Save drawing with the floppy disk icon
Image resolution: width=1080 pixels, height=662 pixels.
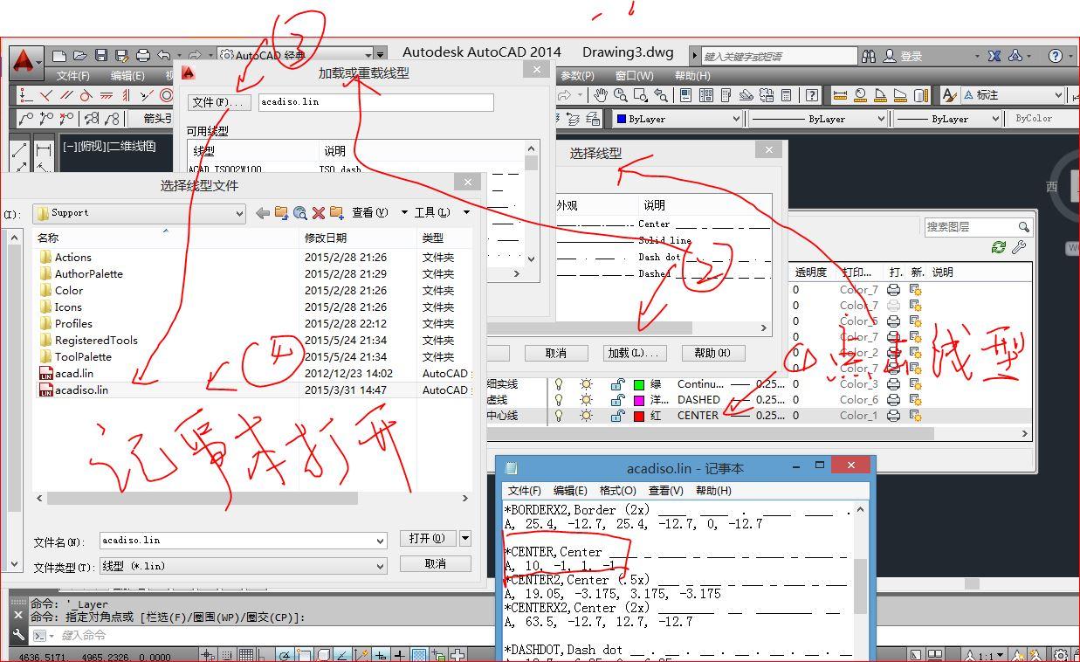[101, 55]
